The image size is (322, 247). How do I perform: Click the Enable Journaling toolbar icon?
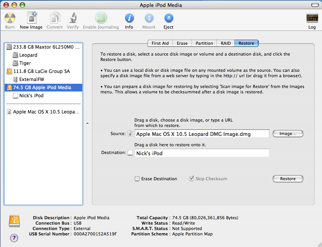coord(101,18)
